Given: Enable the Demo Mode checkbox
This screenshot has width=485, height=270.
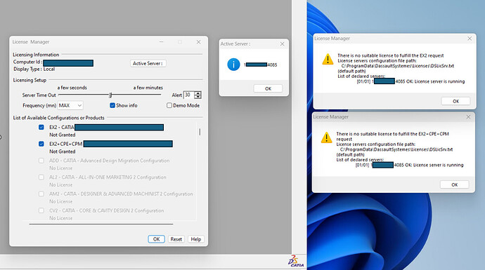Looking at the screenshot, I should click(x=169, y=105).
